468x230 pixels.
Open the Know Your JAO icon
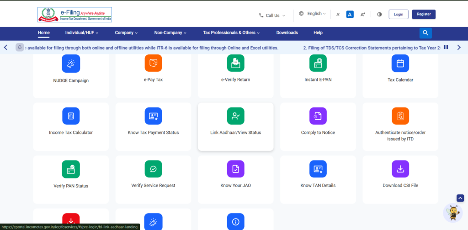click(236, 169)
